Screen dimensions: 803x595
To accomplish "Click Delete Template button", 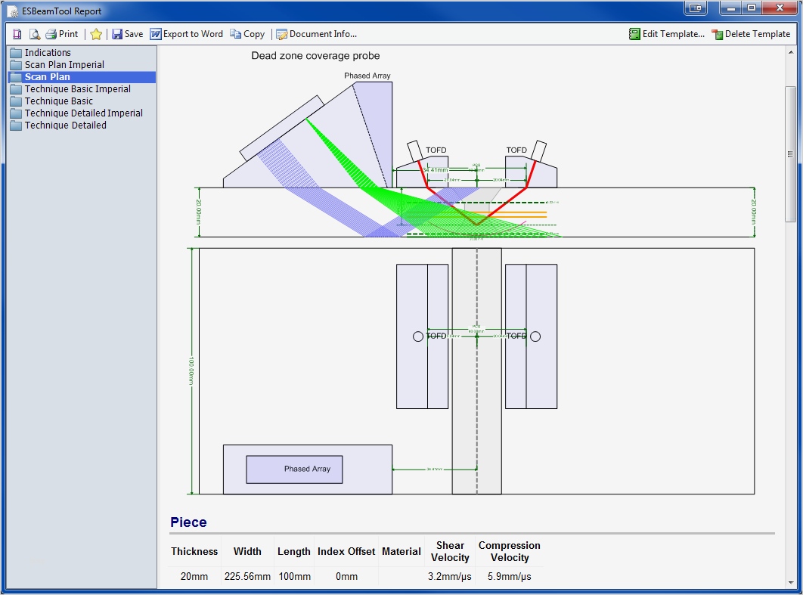I will pyautogui.click(x=751, y=34).
